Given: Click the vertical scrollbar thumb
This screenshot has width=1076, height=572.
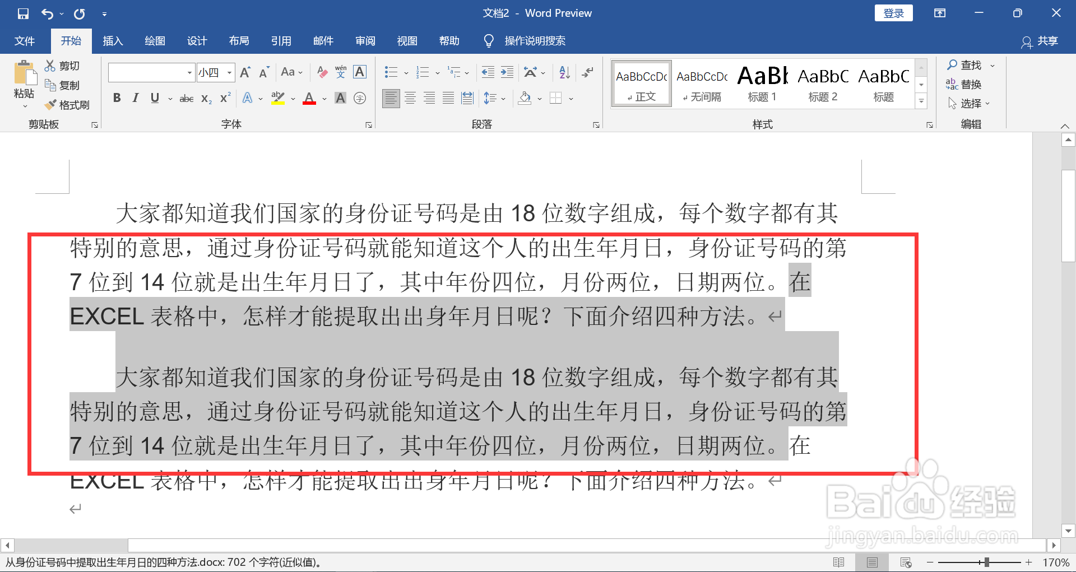Looking at the screenshot, I should click(1068, 216).
